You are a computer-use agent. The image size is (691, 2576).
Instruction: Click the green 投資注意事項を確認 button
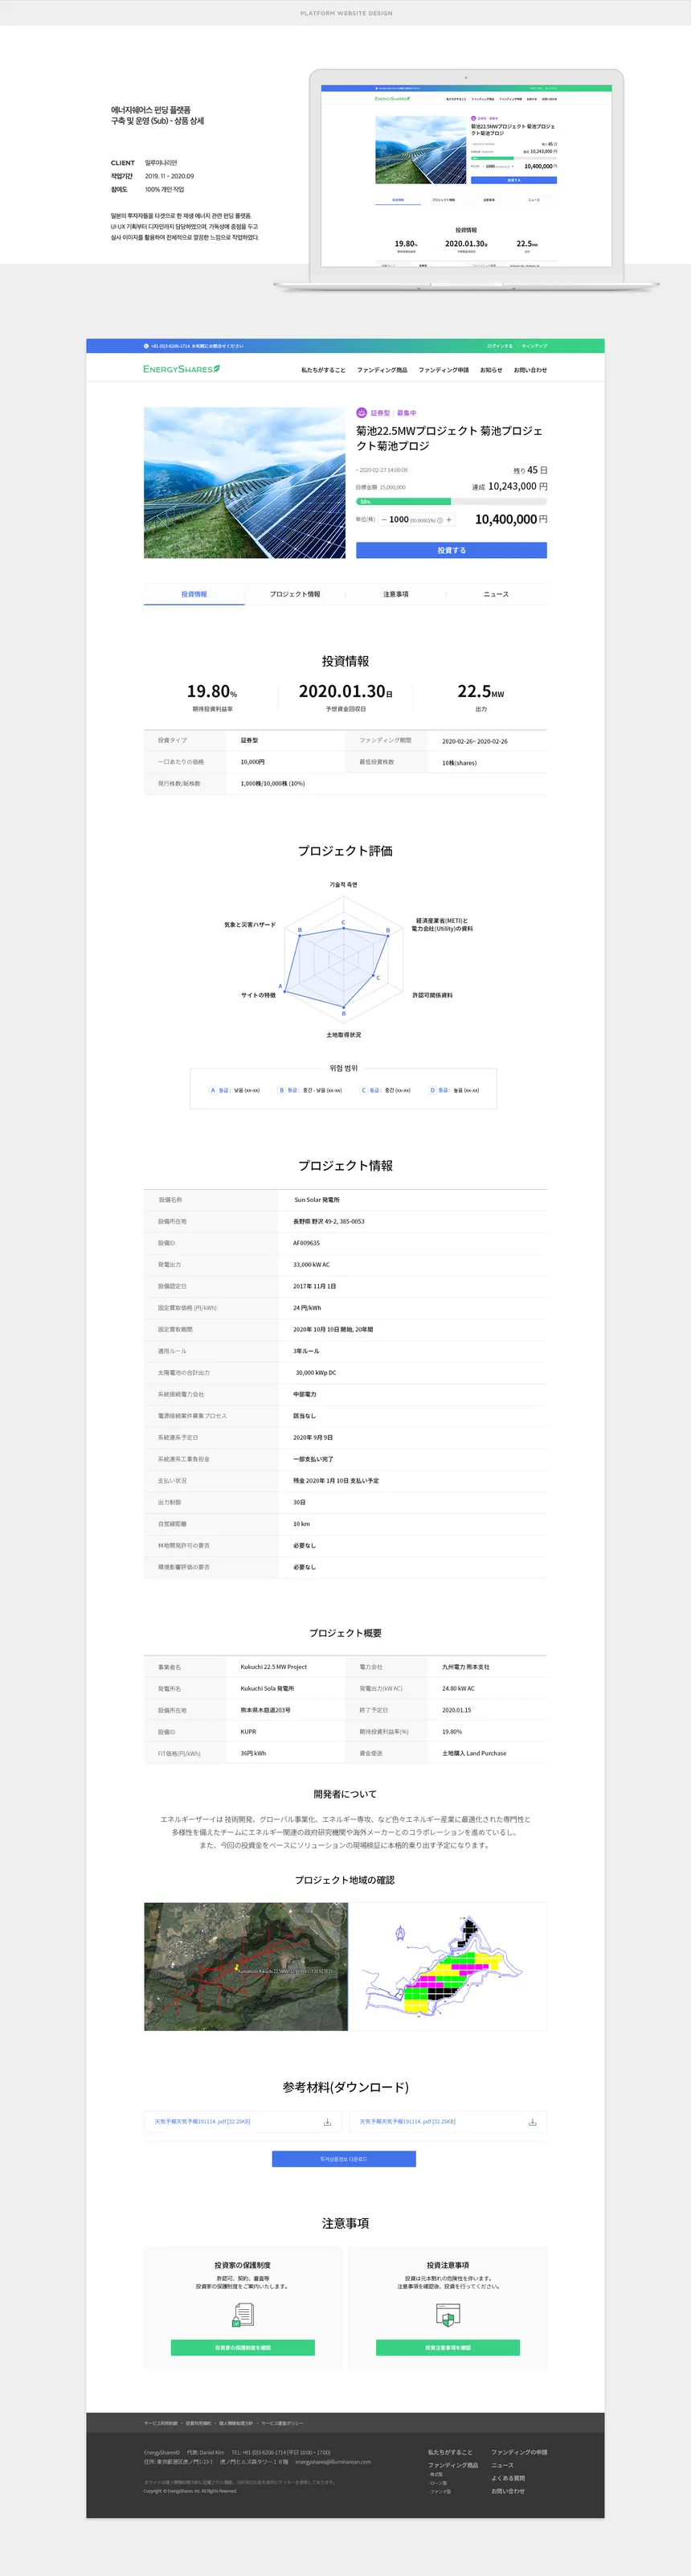[448, 2348]
